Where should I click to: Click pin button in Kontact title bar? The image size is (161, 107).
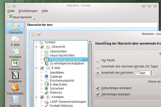pyautogui.click(x=14, y=5)
